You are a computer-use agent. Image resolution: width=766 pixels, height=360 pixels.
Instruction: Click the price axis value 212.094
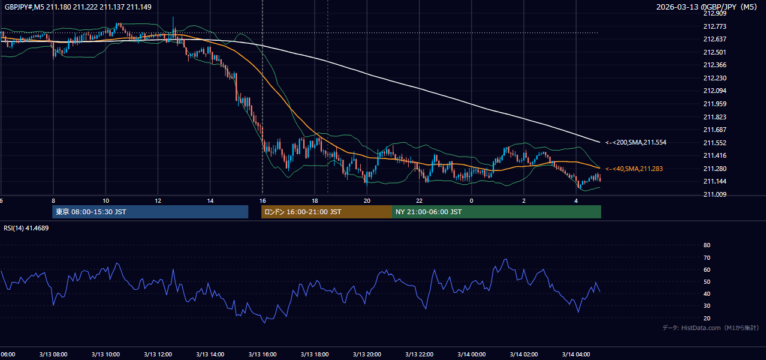pos(714,91)
